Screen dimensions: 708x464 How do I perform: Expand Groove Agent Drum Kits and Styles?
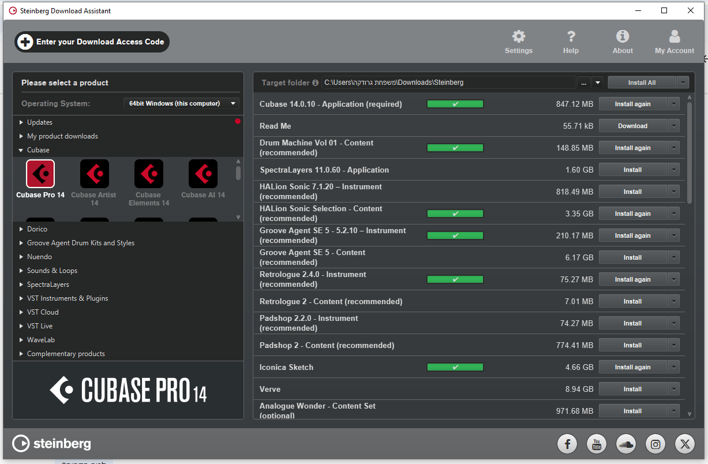coord(21,243)
